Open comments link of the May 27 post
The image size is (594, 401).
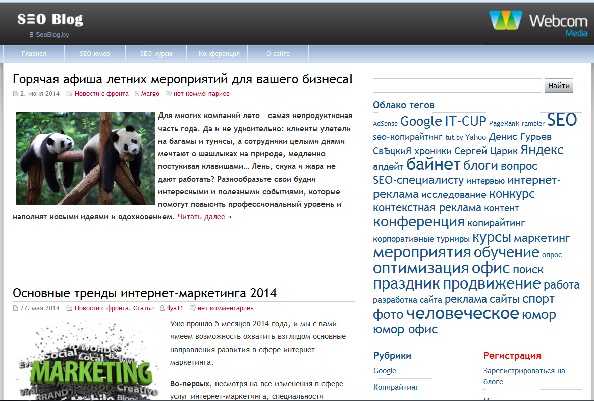coord(226,308)
